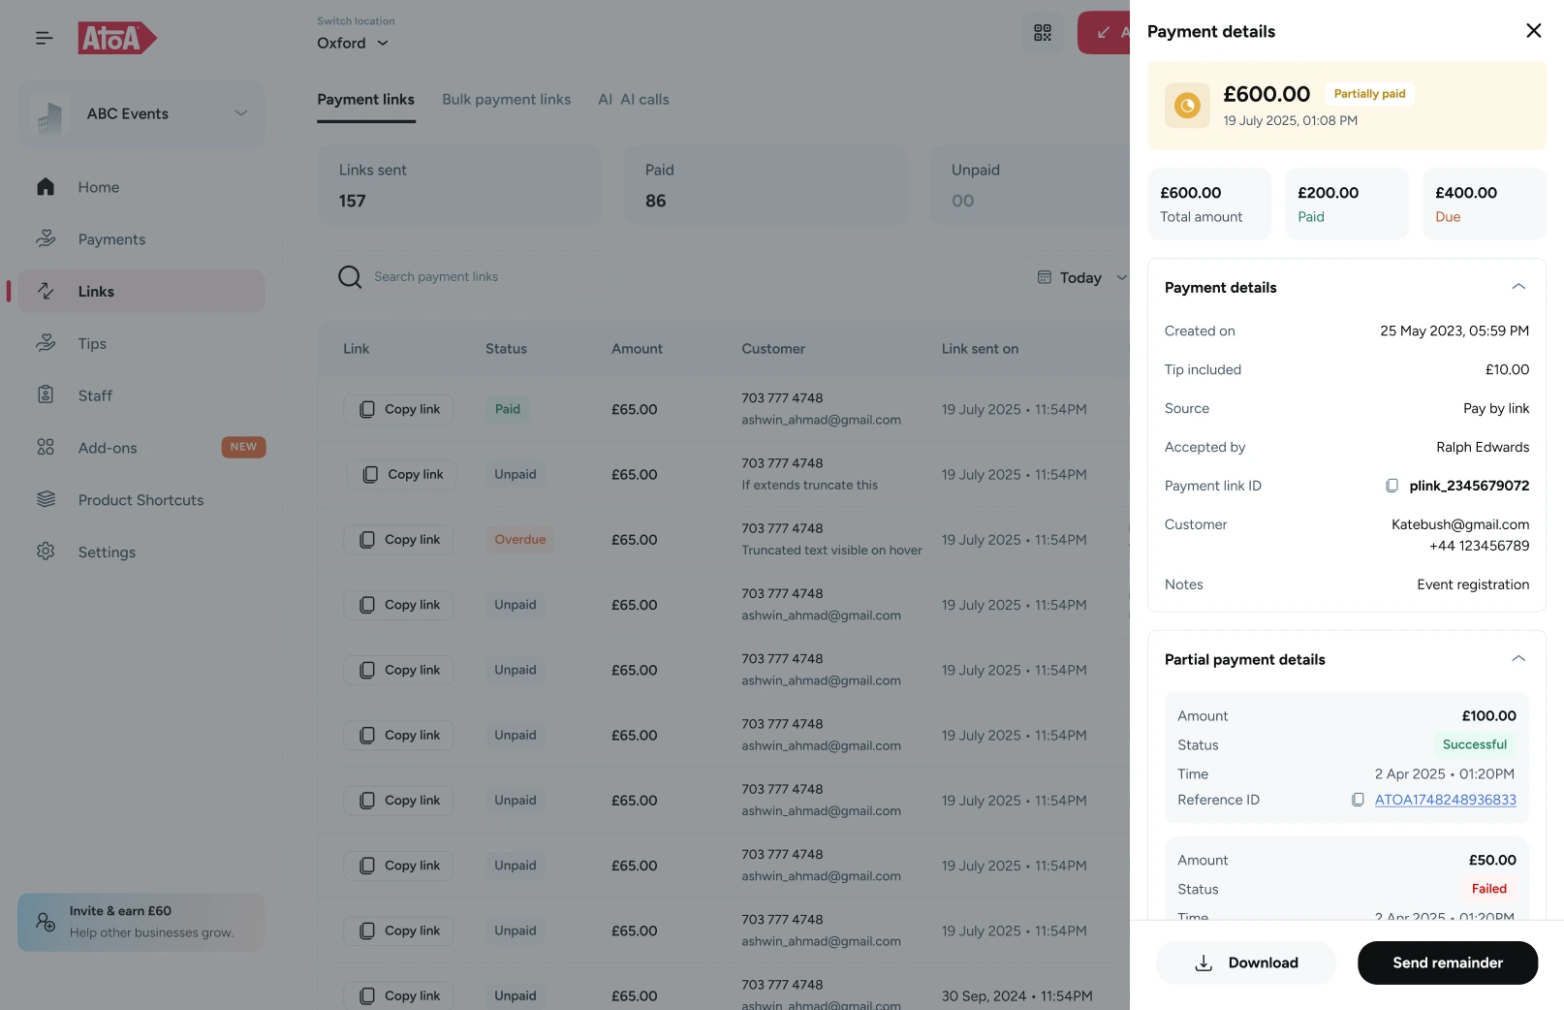Click the £200.00 Paid card
This screenshot has width=1564, height=1010.
pos(1347,204)
